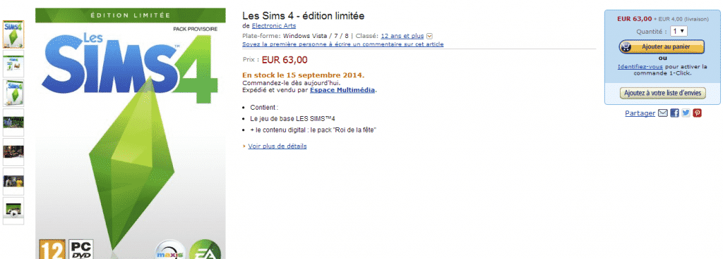Image resolution: width=723 pixels, height=259 pixels.
Task: Open the 12 ans et plus link
Action: click(x=402, y=36)
